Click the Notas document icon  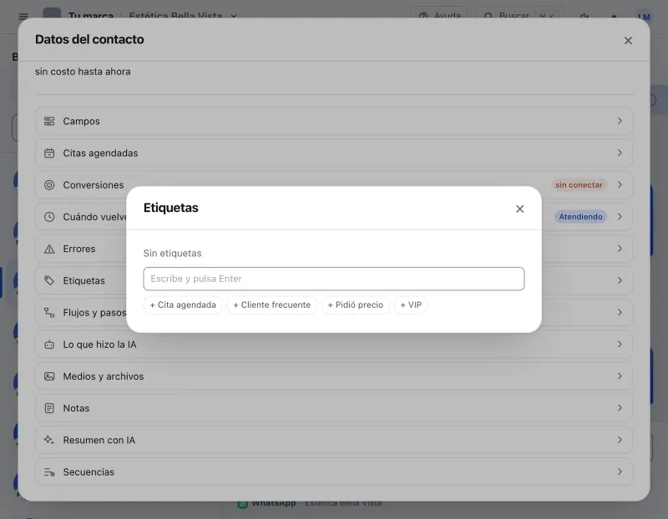(49, 408)
